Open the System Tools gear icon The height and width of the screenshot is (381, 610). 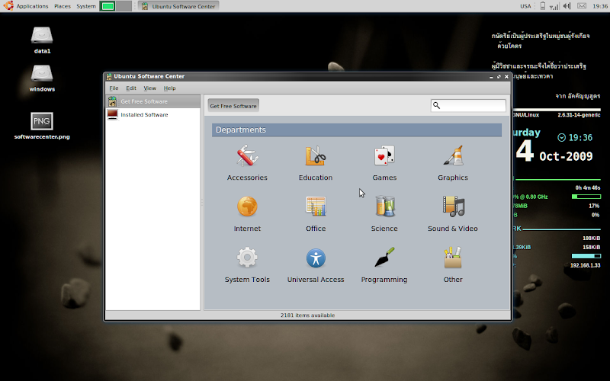(247, 258)
